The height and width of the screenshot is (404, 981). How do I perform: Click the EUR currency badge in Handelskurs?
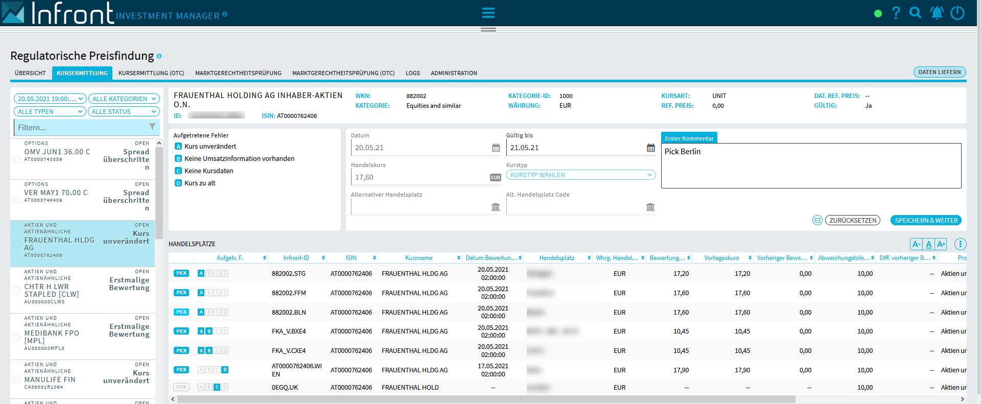tap(495, 178)
